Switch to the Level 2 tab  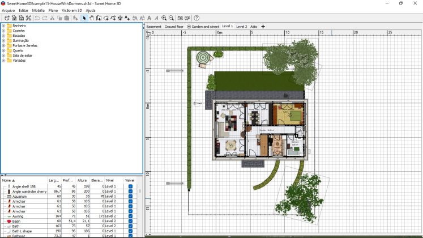241,27
